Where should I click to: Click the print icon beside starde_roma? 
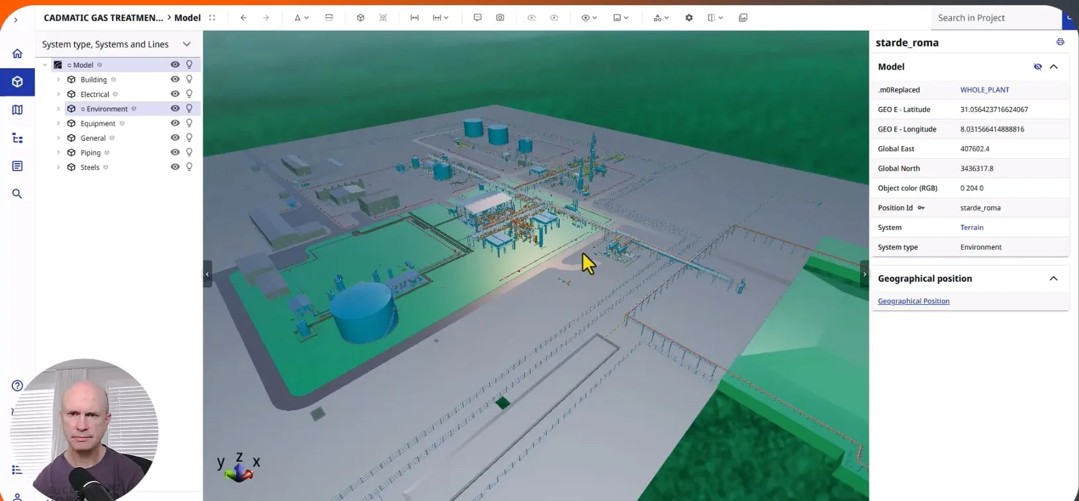tap(1060, 42)
